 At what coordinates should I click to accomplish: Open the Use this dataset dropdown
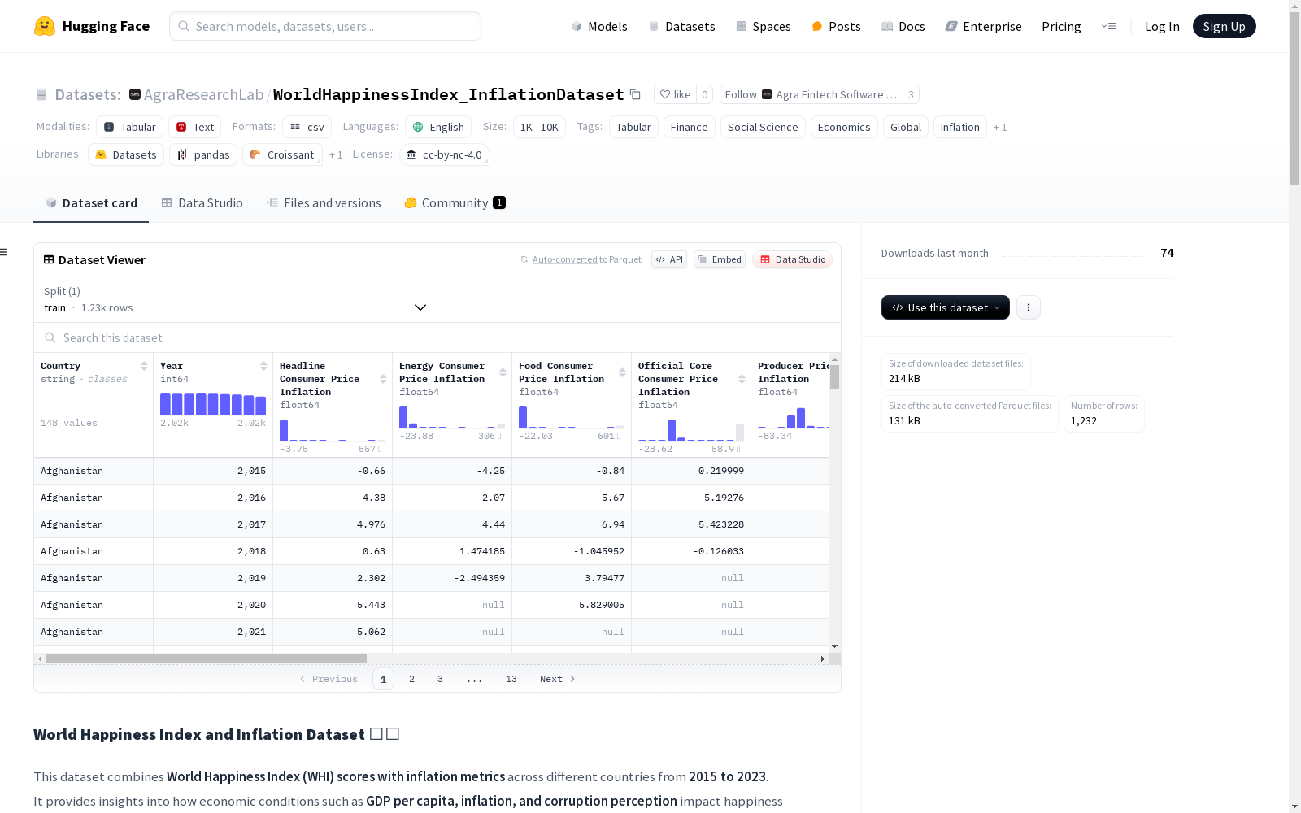(946, 307)
